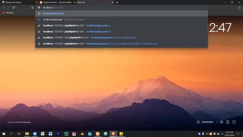
Task: Open Microsoft Word from the taskbar
Action: point(50,134)
